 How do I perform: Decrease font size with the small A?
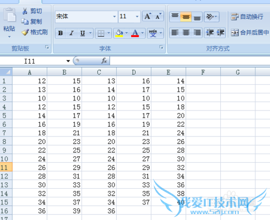point(158,16)
